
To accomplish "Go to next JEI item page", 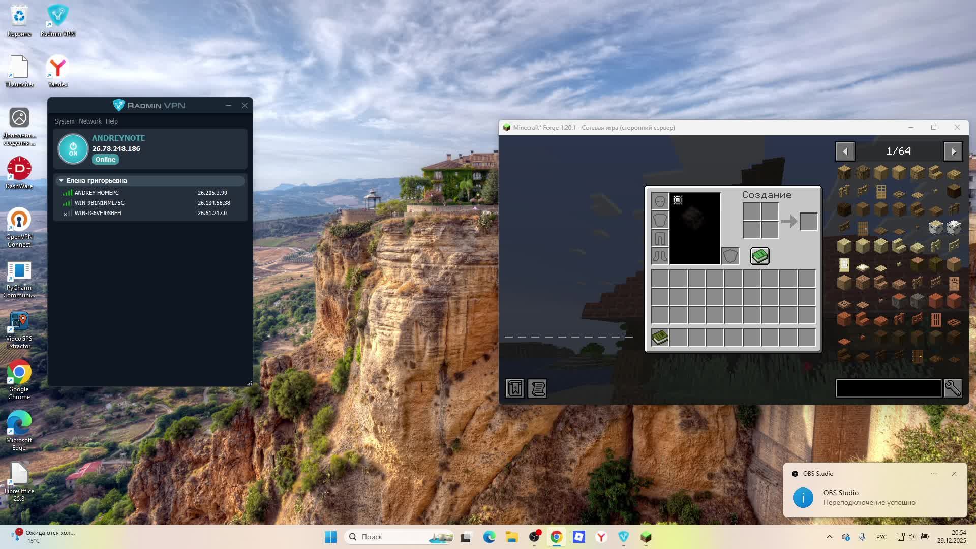I will click(953, 151).
